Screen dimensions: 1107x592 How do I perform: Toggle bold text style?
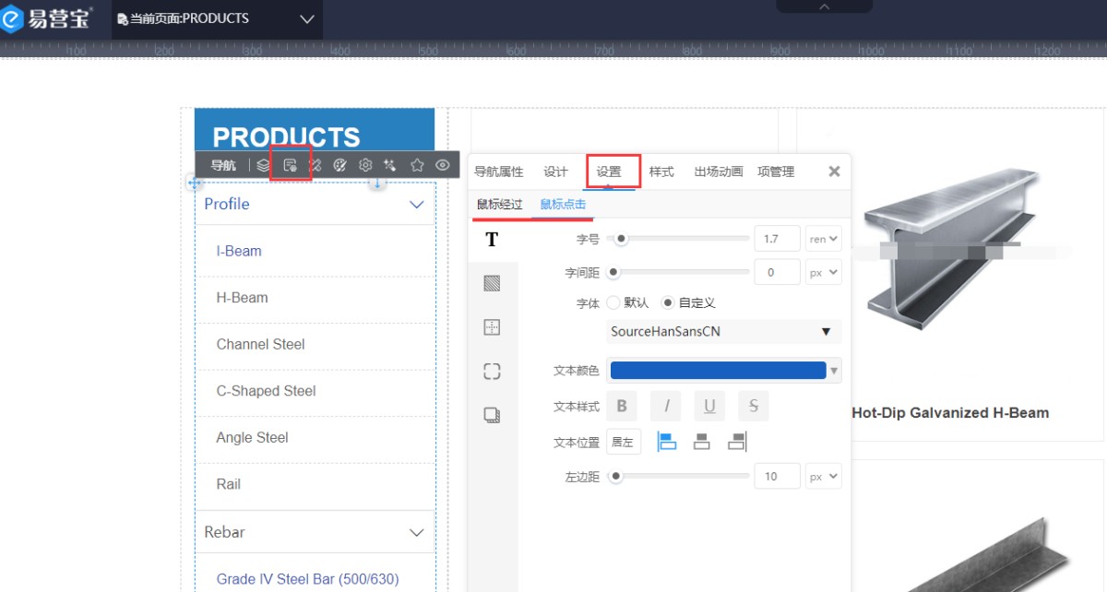622,406
